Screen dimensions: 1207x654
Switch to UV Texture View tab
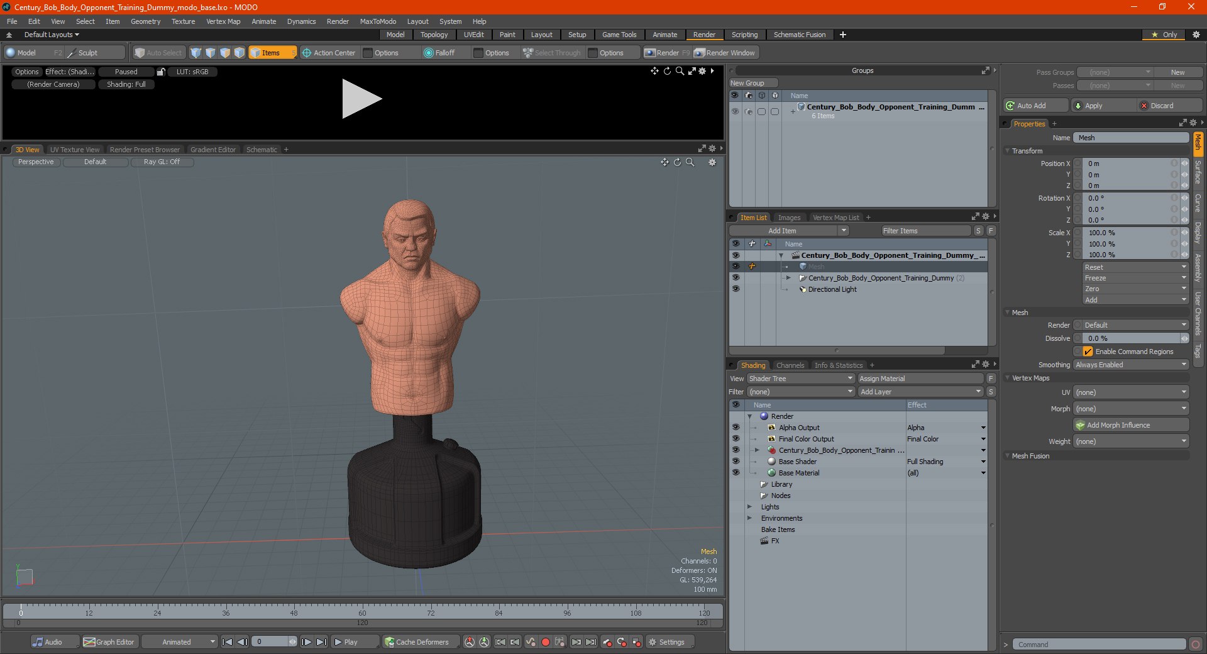(75, 150)
